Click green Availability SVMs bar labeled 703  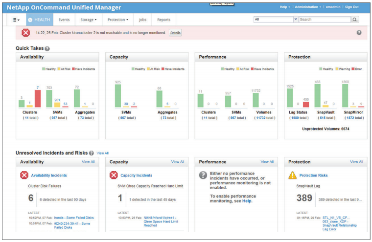coord(49,99)
